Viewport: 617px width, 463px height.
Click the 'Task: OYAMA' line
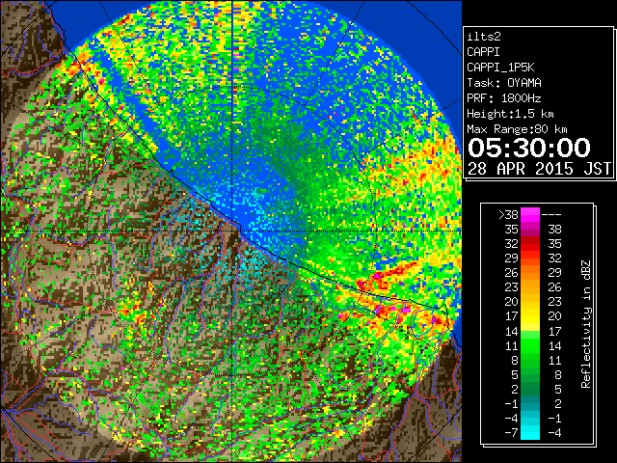pyautogui.click(x=504, y=83)
